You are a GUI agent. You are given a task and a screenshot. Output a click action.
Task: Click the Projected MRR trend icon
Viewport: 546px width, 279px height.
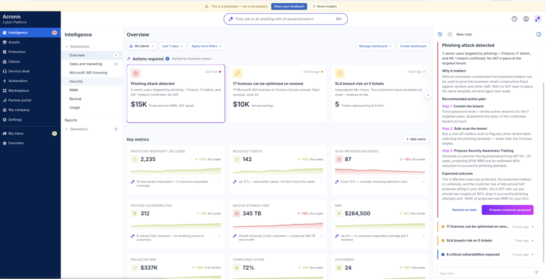(134, 268)
